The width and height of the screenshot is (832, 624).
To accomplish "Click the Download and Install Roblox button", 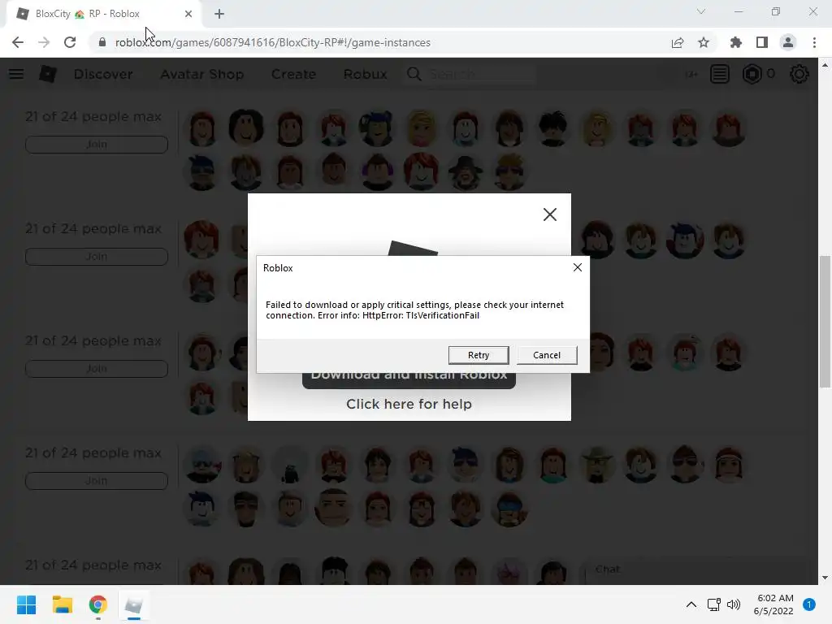I will click(409, 379).
